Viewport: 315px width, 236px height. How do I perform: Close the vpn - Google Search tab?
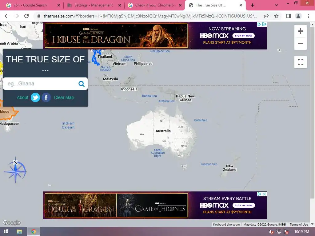click(x=59, y=6)
